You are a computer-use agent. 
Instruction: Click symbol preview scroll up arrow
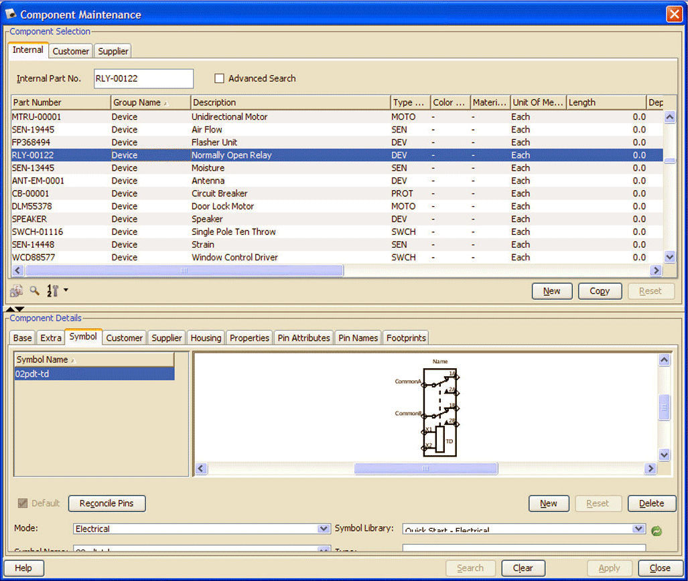[x=665, y=360]
